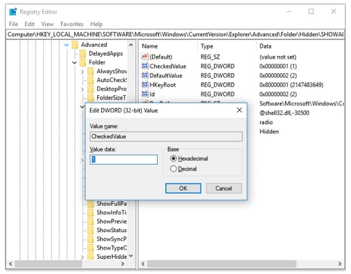Click the registry path address bar
351x274 pixels.
click(x=175, y=34)
